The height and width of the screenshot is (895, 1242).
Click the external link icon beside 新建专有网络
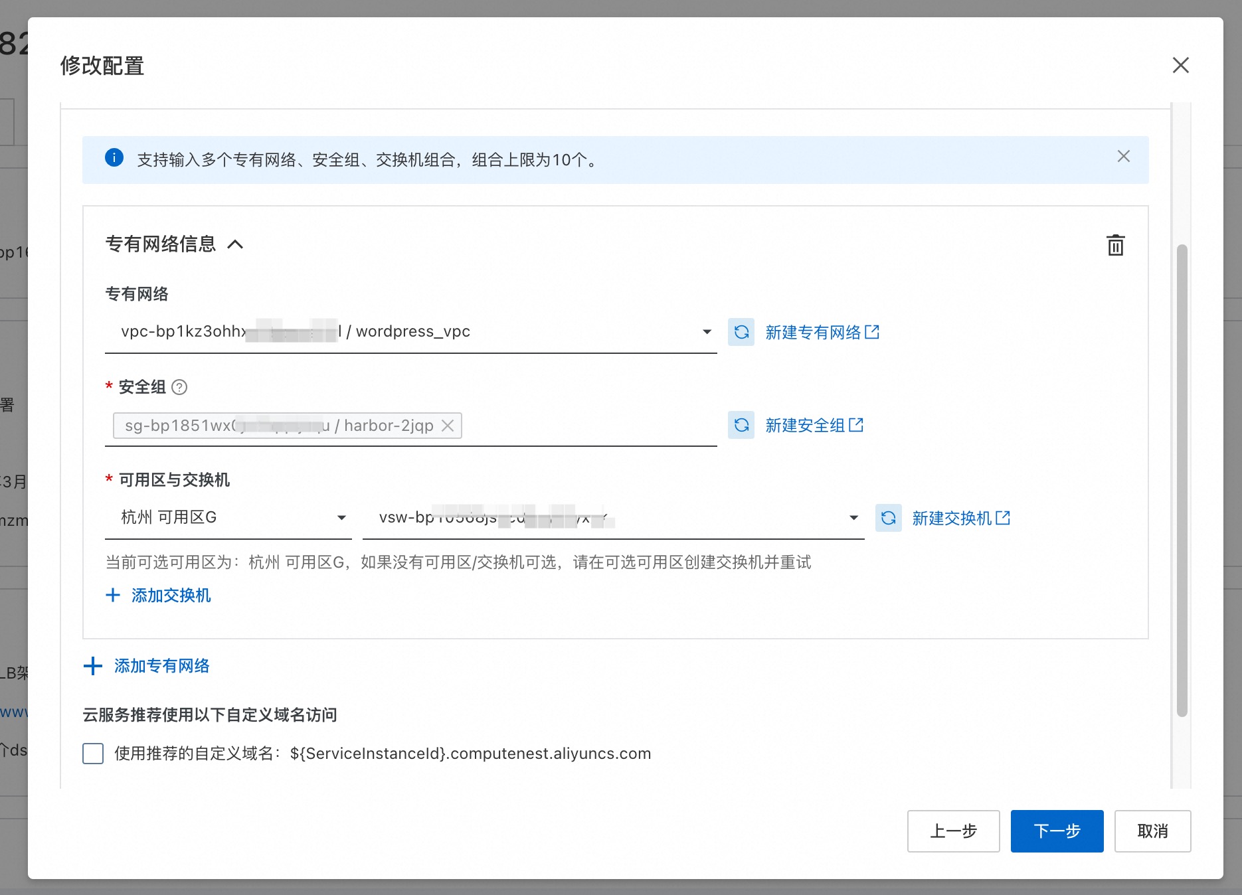(872, 331)
